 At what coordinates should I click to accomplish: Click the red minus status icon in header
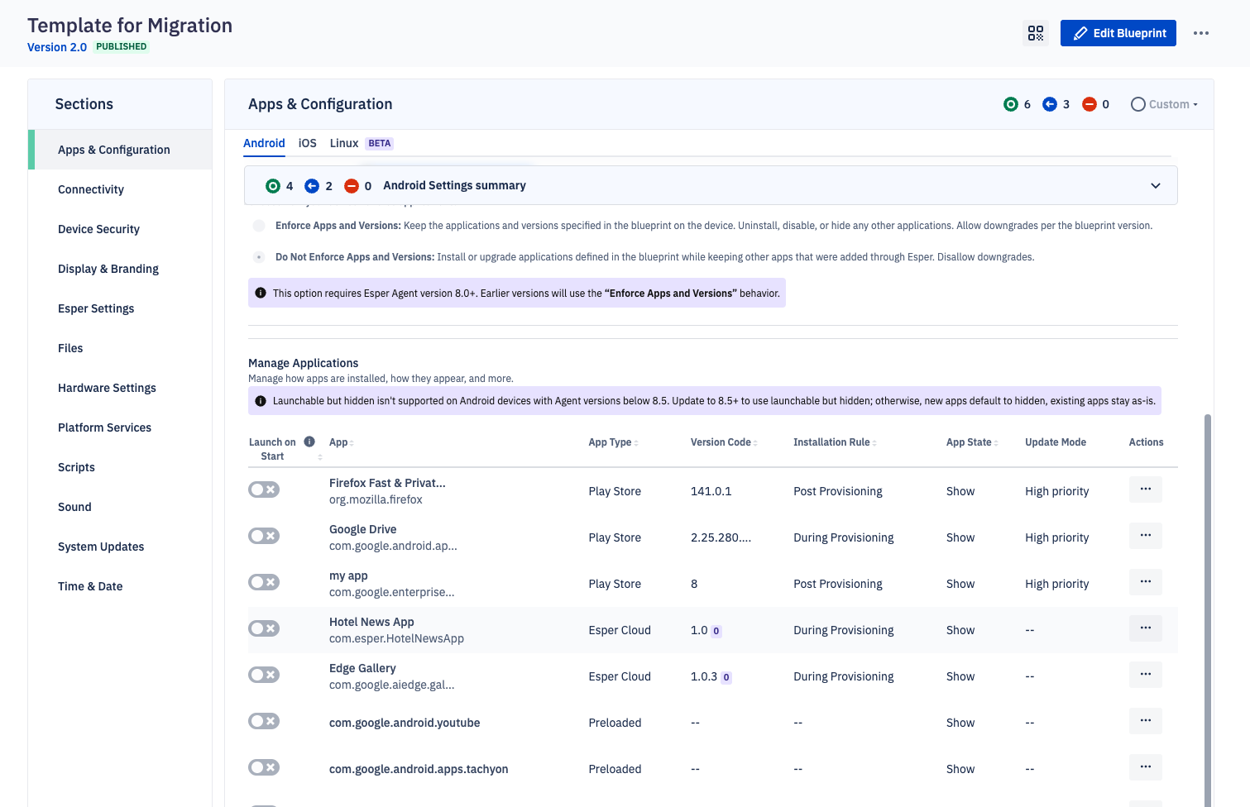pos(1090,104)
